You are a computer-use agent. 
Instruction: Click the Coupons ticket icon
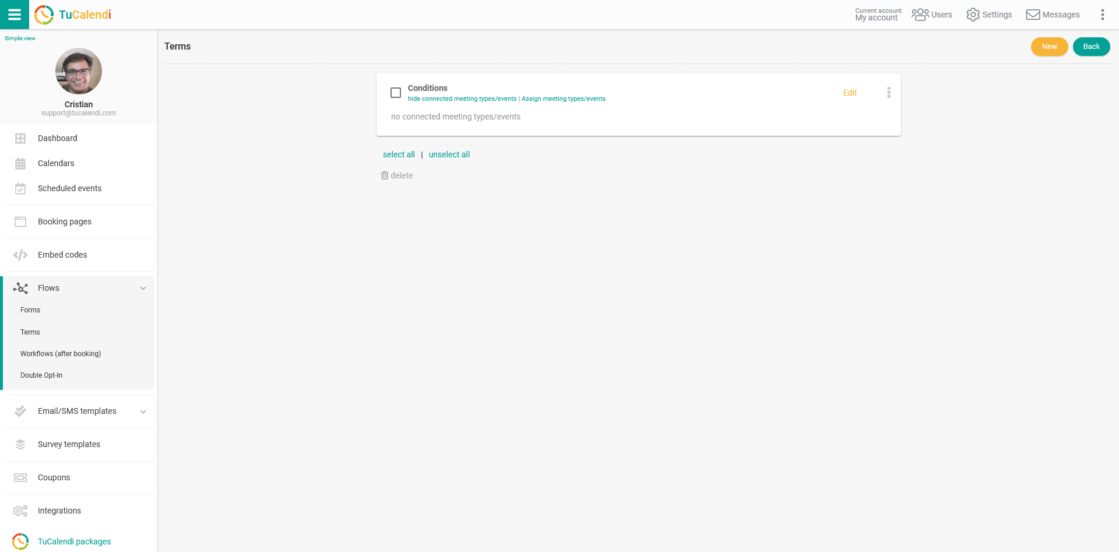point(20,477)
